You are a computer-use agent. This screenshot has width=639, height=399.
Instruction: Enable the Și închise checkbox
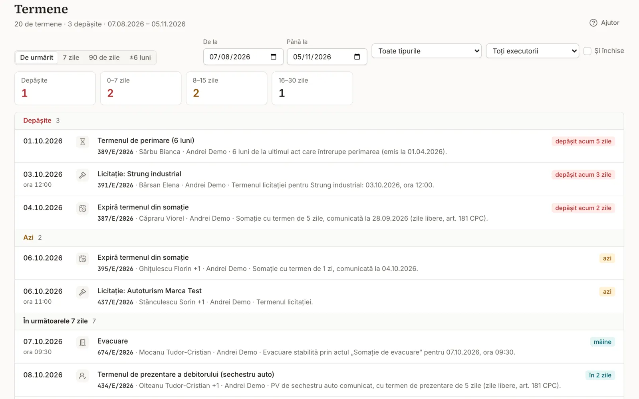[587, 51]
